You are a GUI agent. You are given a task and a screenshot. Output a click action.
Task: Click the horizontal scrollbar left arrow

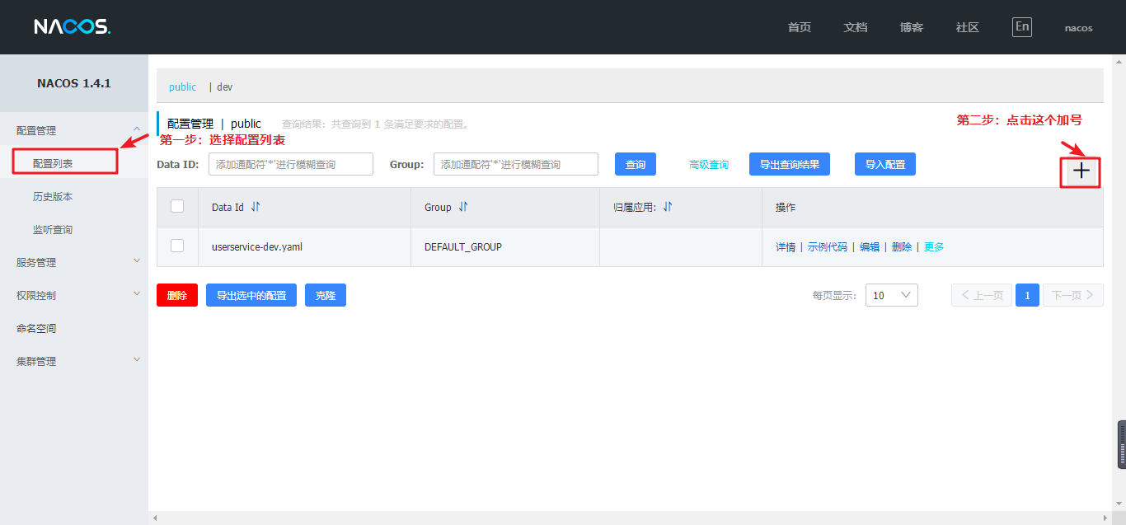[155, 518]
